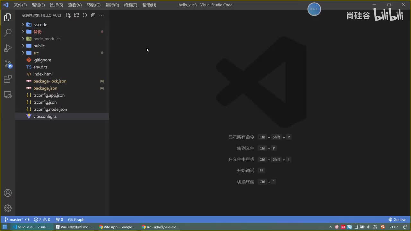Viewport: 411px width, 231px height.
Task: Open the package-lock.json file
Action: point(62,81)
